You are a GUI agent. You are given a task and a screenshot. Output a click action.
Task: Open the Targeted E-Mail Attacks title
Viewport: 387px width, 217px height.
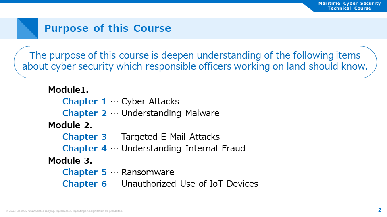170,137
